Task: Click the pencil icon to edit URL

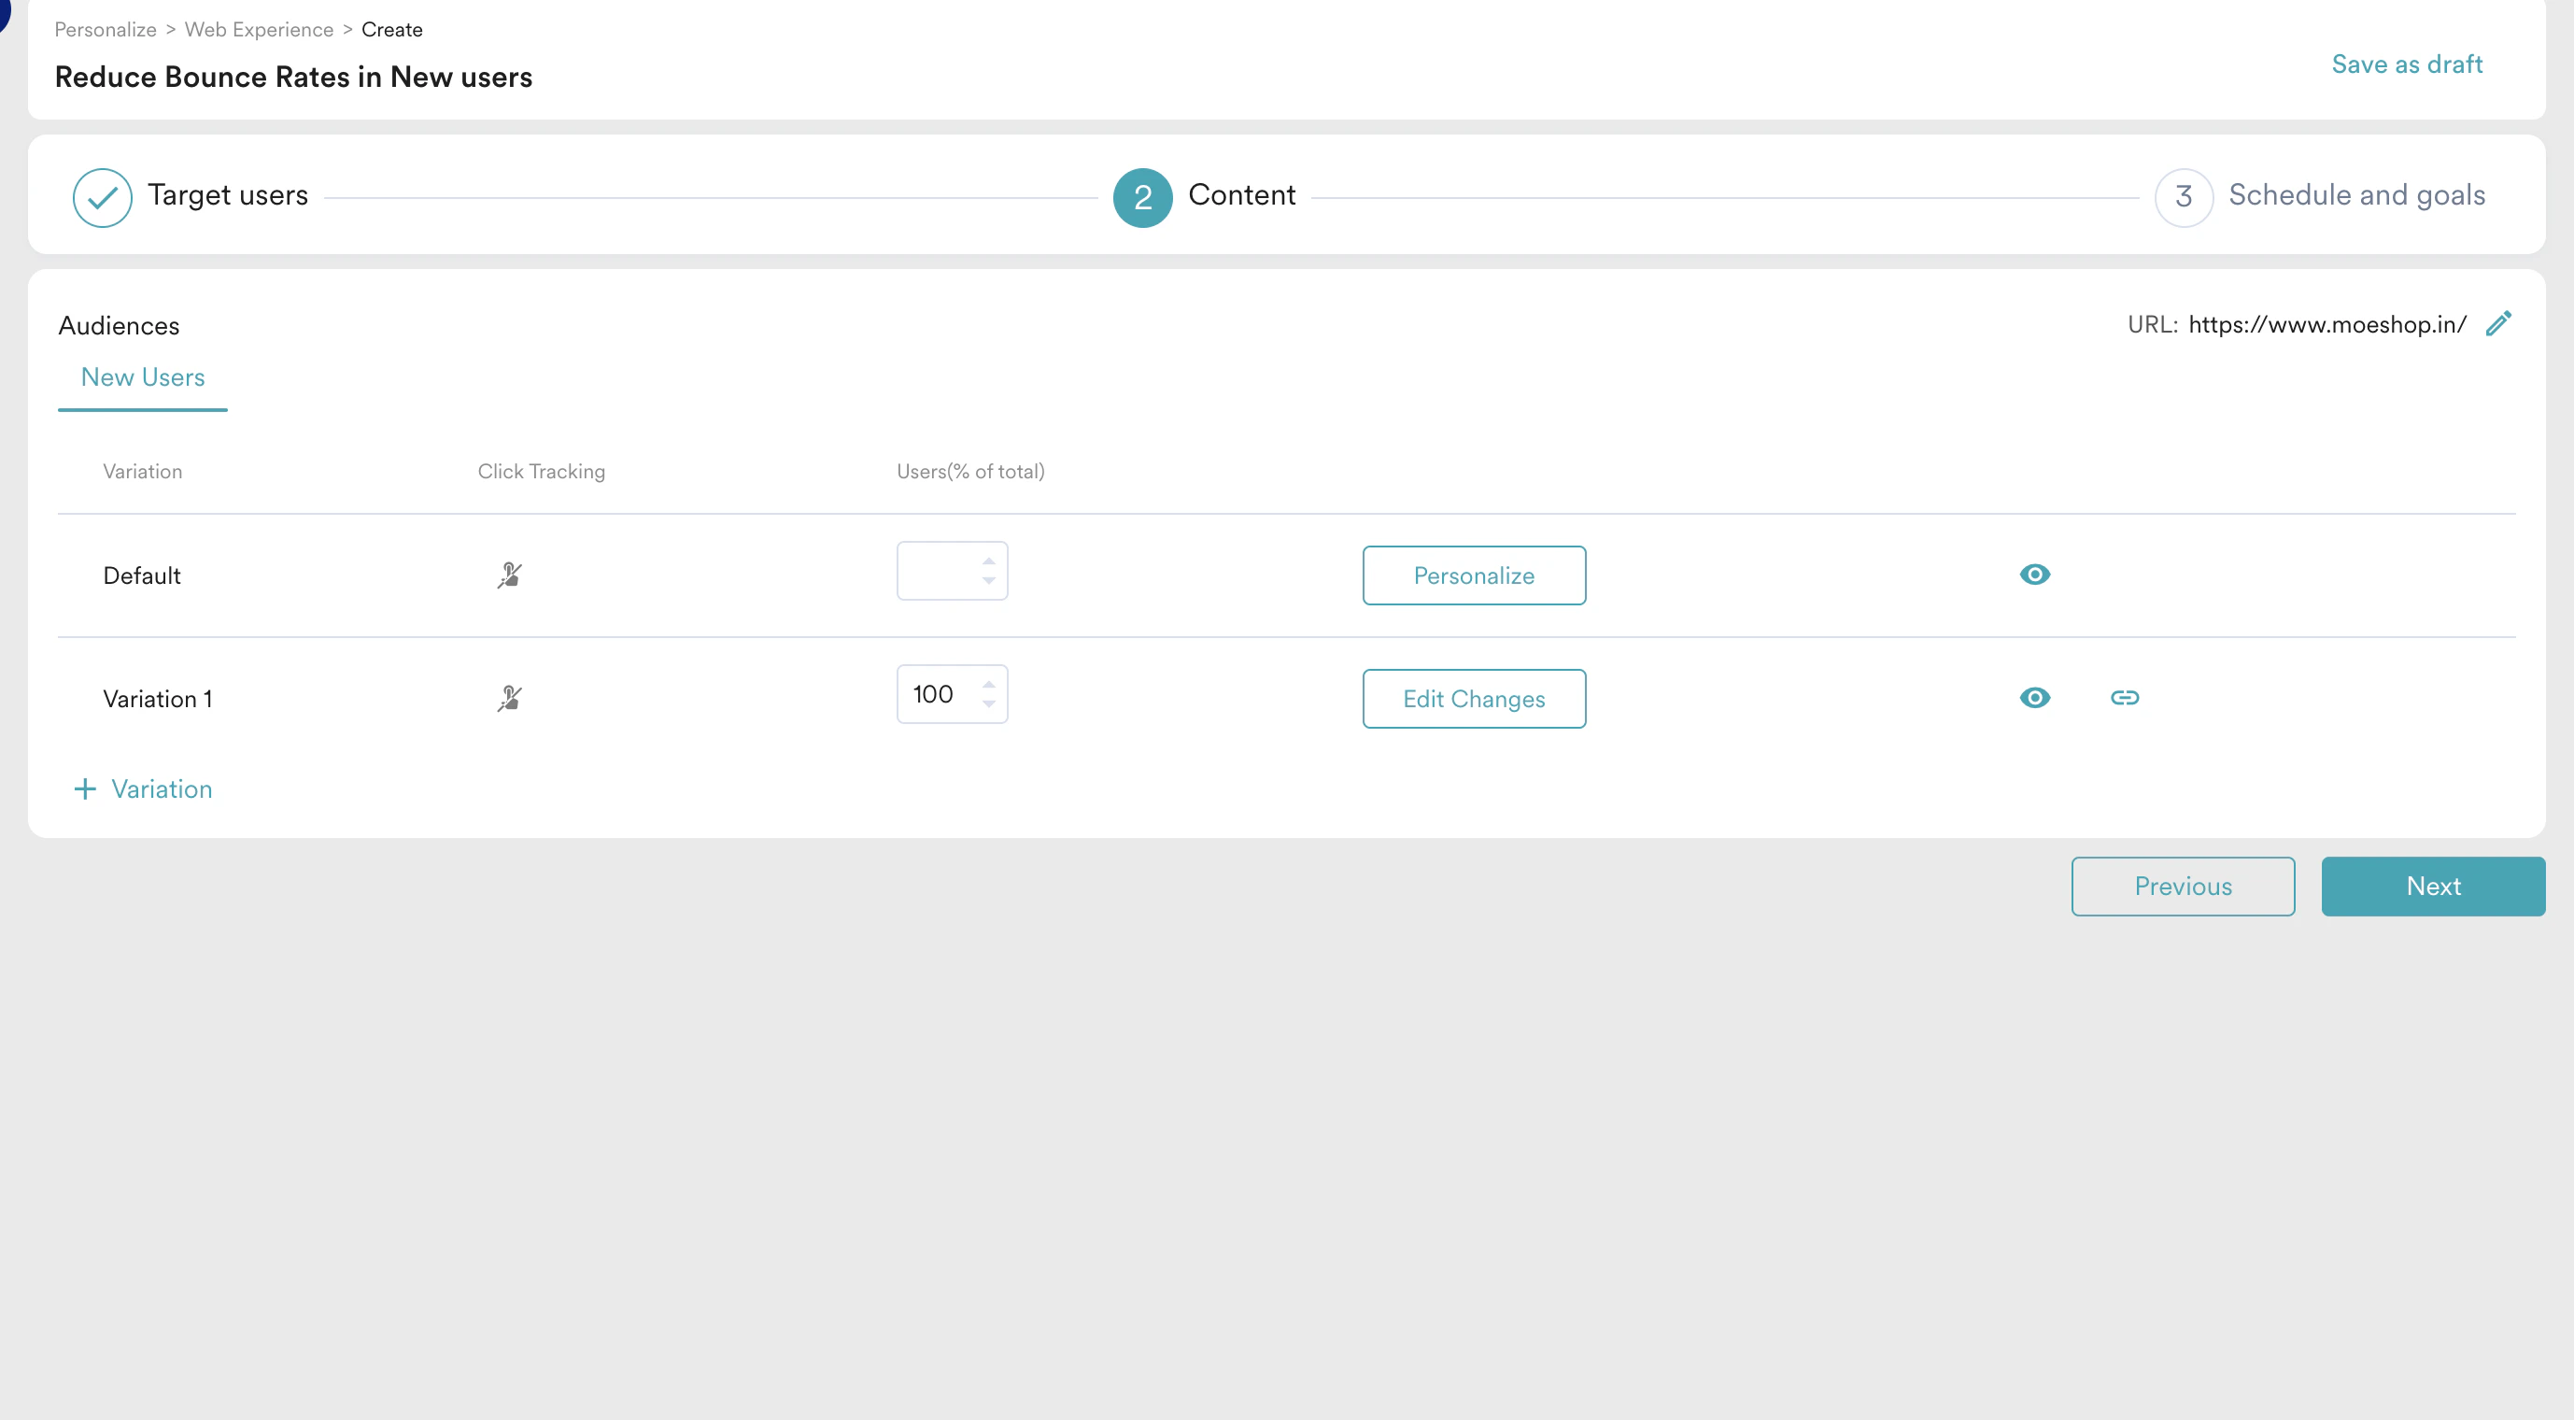Action: (x=2498, y=324)
